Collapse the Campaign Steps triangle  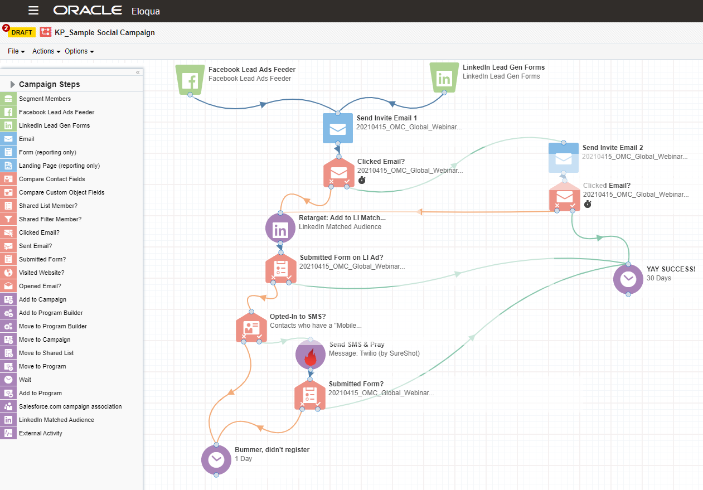12,84
